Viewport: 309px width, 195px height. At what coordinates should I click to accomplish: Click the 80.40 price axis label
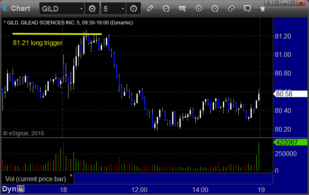tap(283, 110)
